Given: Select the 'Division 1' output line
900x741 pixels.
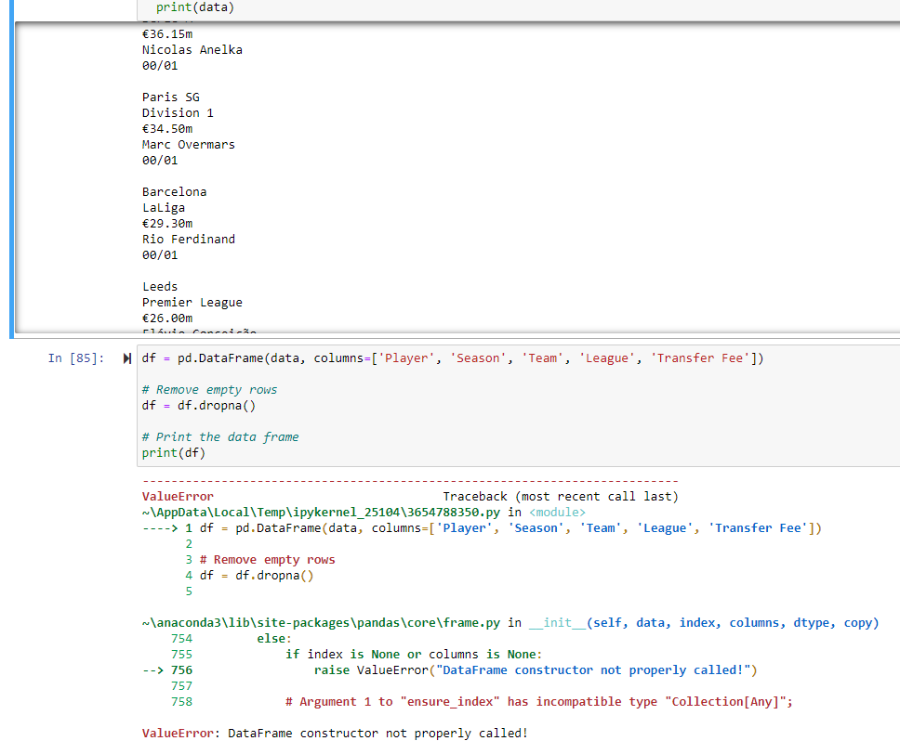Looking at the screenshot, I should point(178,113).
